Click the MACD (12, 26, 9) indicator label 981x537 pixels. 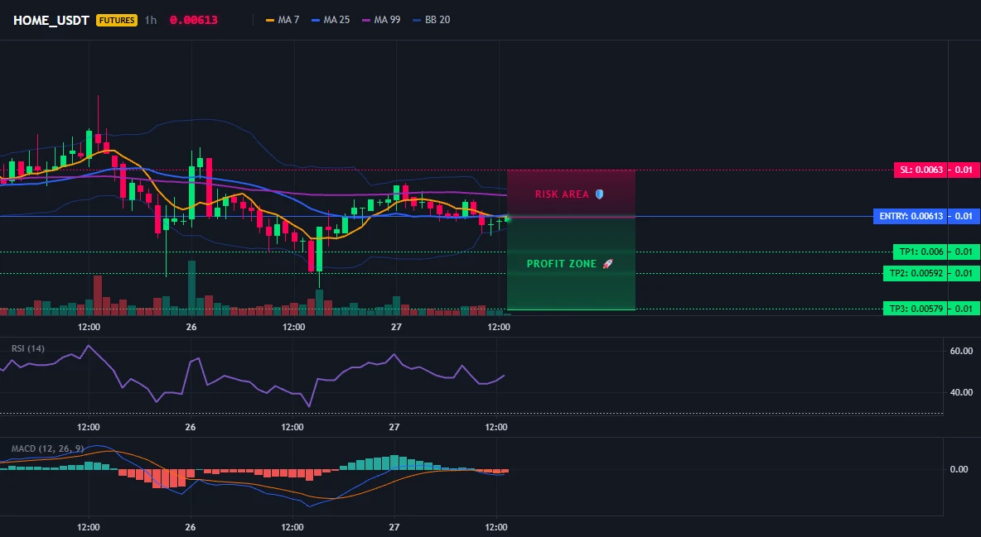tap(47, 448)
